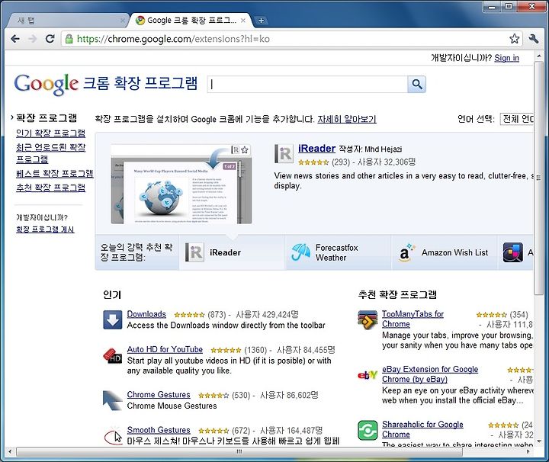The height and width of the screenshot is (462, 549).
Task: Click the vertical scrollbar thumb
Action: click(x=538, y=178)
